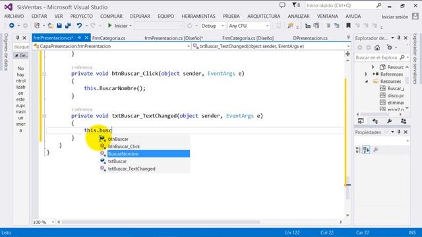Collapse the Resources folder node
Screen dimensions: 422x237
pos(367,81)
